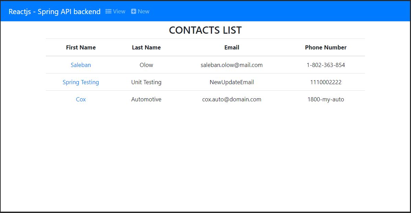Viewport: 411px width, 213px height.
Task: Open the Spring Testing contact link
Action: (x=81, y=82)
